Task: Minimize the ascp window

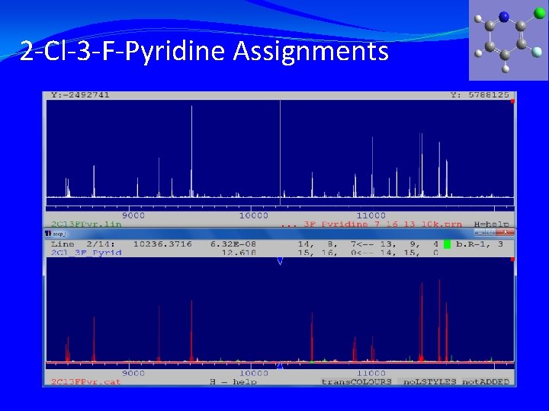Action: (x=480, y=232)
